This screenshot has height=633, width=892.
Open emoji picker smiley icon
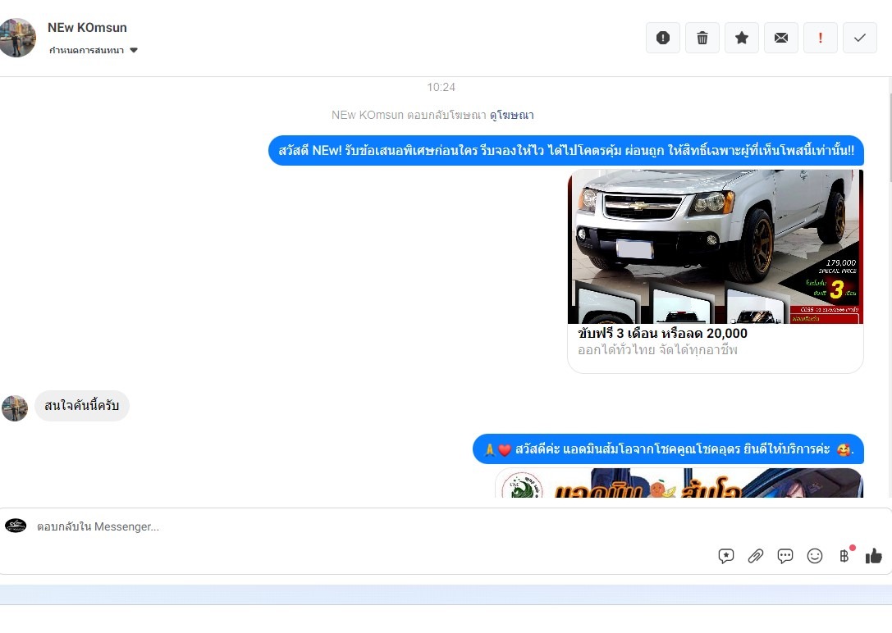click(x=815, y=556)
